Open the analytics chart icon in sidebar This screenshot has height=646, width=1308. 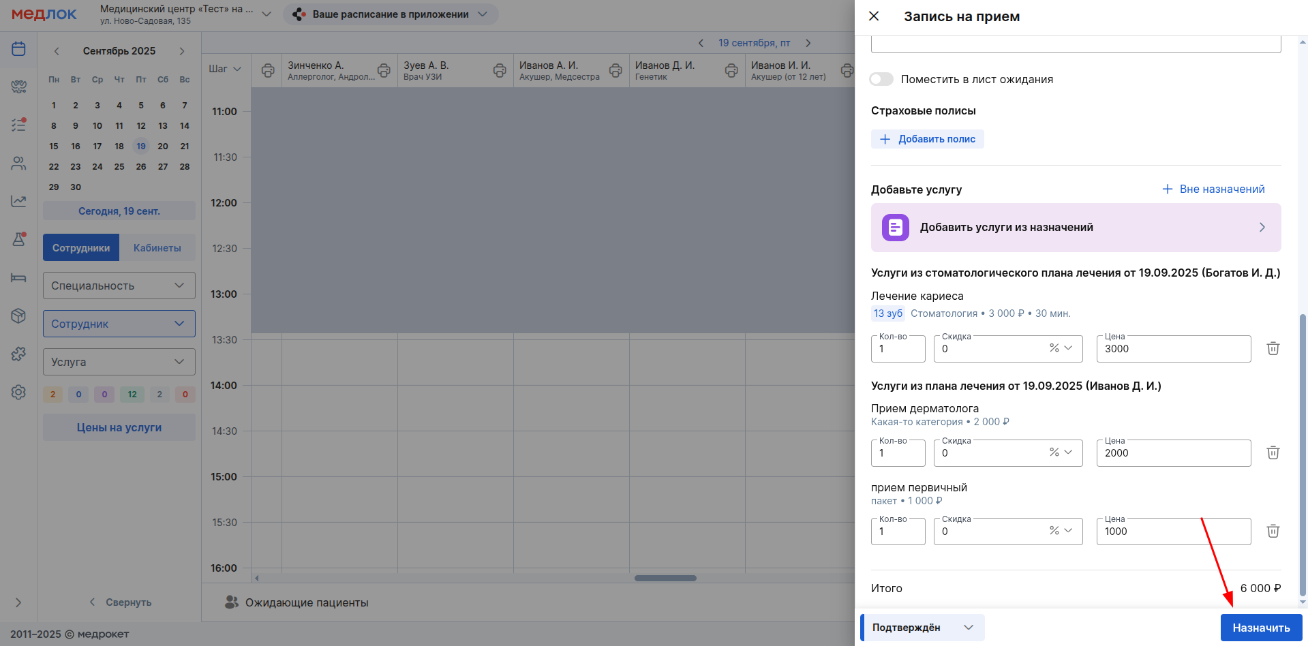[x=18, y=201]
